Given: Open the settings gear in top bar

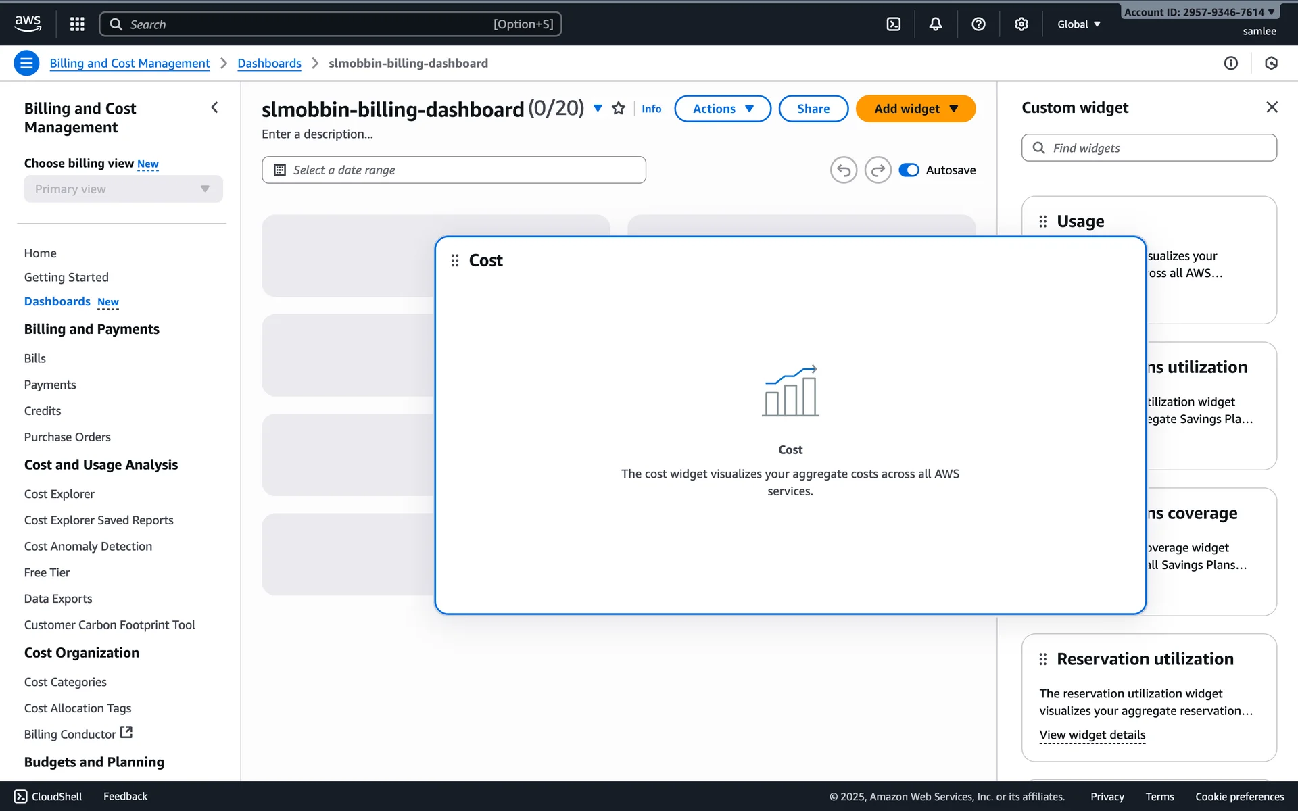Looking at the screenshot, I should (1021, 24).
